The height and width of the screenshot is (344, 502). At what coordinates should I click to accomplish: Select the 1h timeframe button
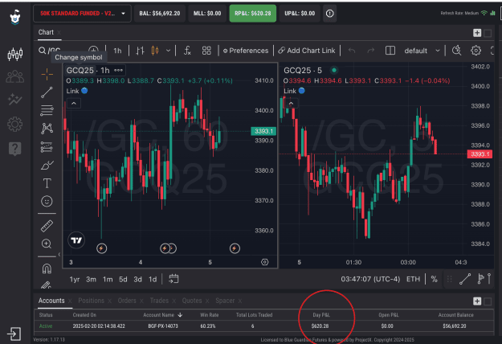click(117, 51)
